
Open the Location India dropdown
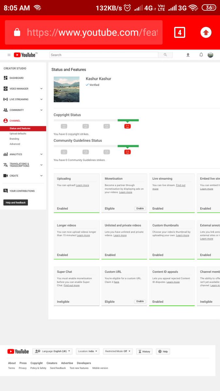tap(88, 351)
